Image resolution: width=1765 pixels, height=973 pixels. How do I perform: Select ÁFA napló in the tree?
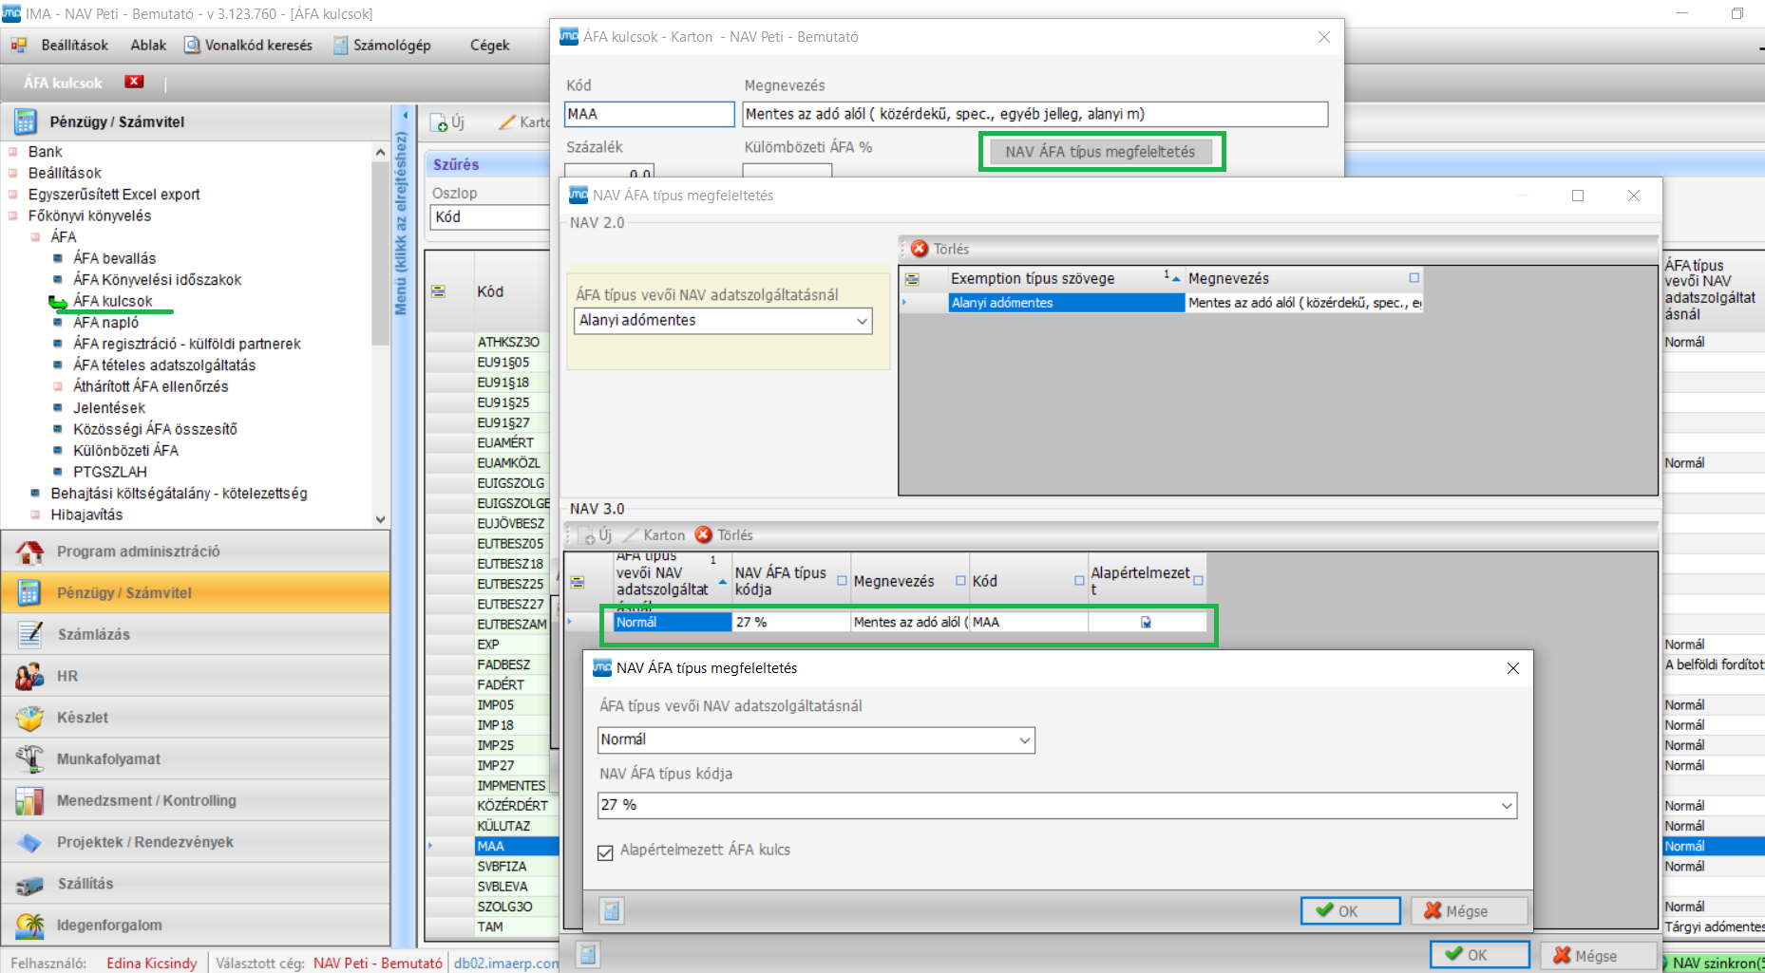tap(105, 323)
